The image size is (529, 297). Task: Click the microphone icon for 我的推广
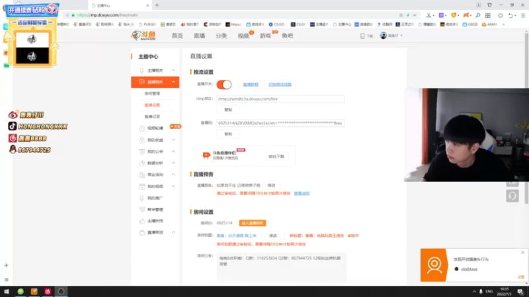142,198
